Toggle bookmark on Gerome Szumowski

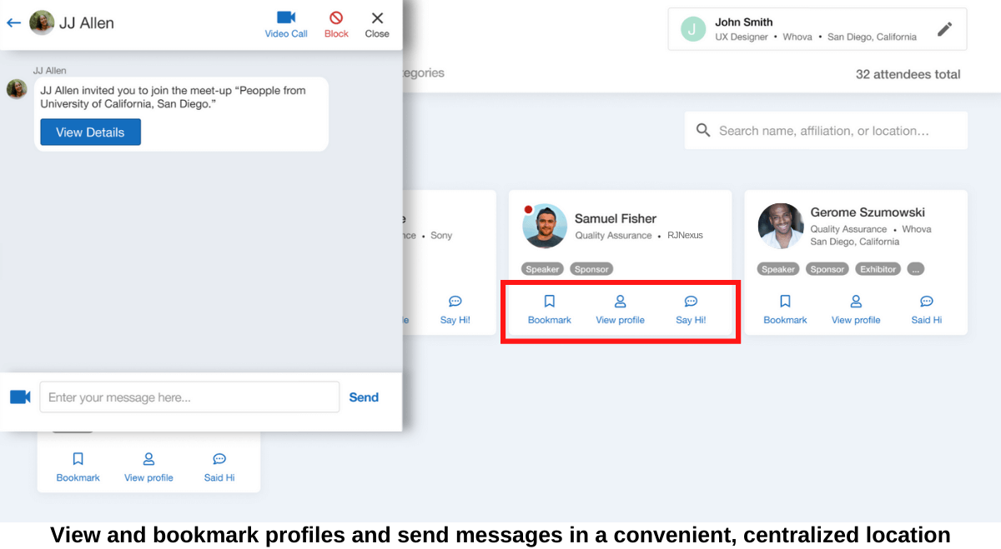click(785, 309)
